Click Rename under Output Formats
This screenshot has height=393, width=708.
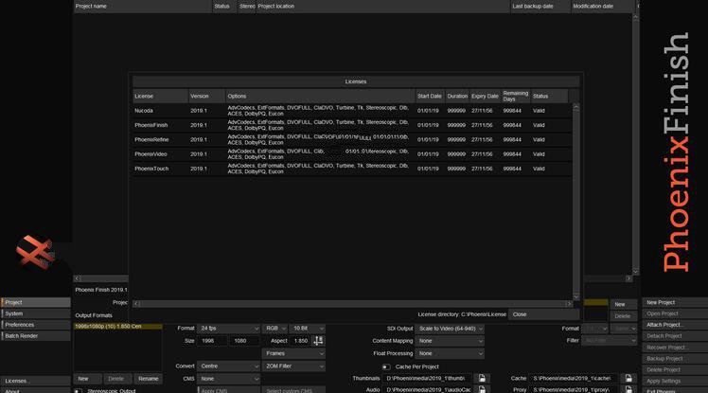(148, 379)
